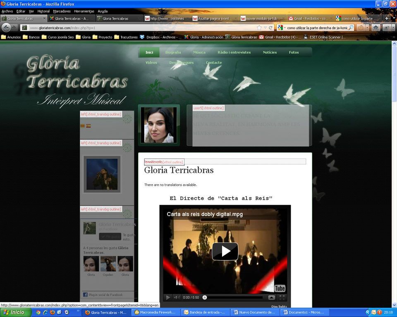Expand hidden tray icons arrow
This screenshot has height=317, width=397.
(x=367, y=312)
